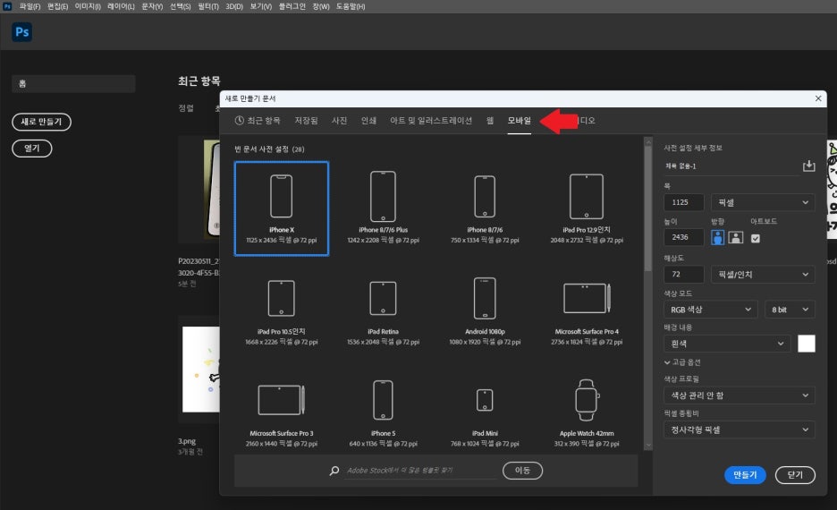The image size is (837, 510).
Task: Click the document name field
Action: [x=731, y=166]
